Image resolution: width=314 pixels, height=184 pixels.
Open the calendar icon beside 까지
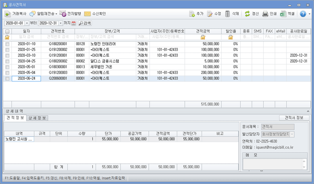click(73, 23)
